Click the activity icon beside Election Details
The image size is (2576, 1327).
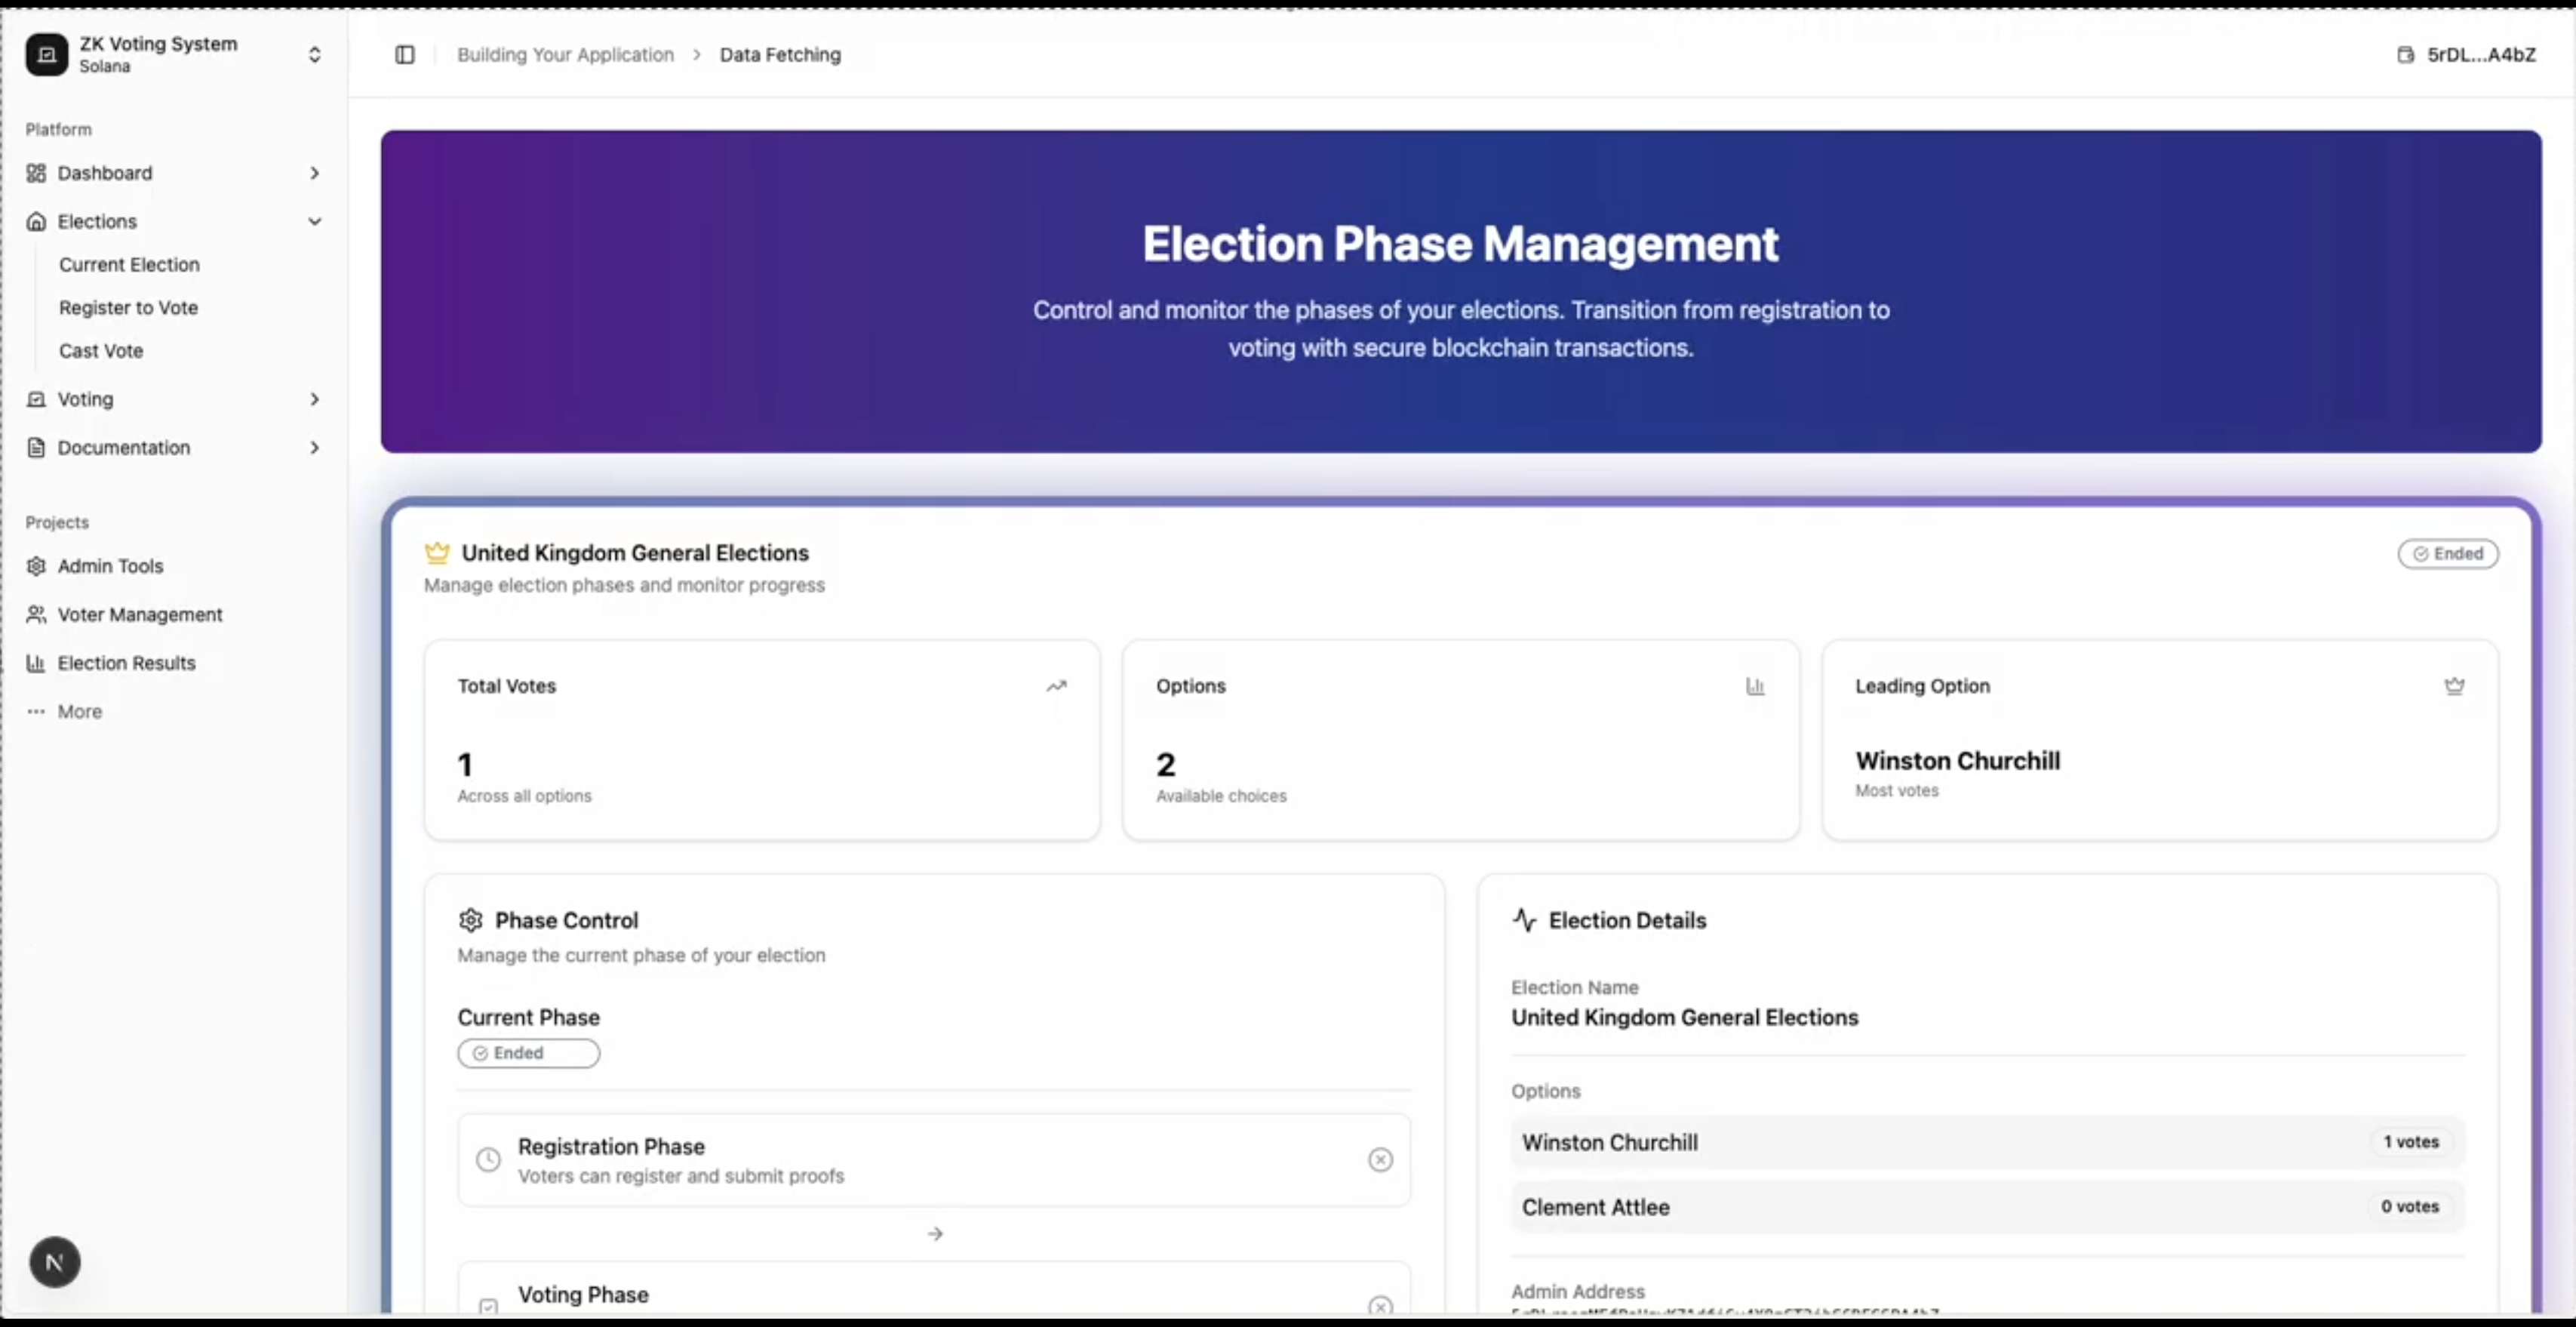pyautogui.click(x=1524, y=919)
